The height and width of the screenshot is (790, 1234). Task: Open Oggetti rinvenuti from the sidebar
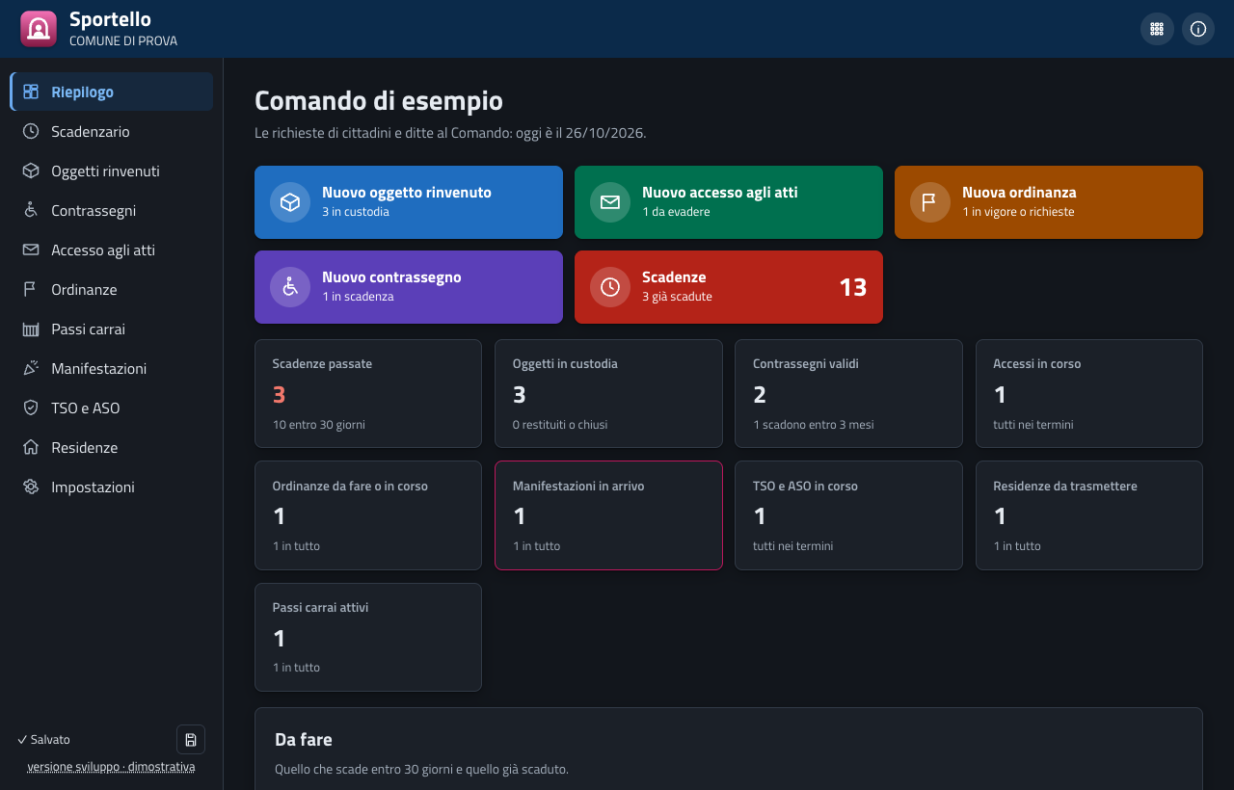pos(112,171)
